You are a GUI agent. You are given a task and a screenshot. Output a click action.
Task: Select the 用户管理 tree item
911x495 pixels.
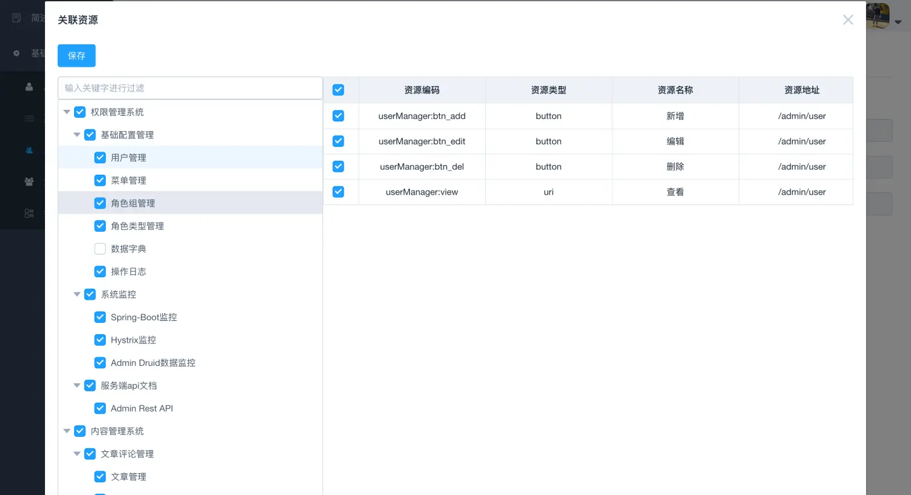190,158
